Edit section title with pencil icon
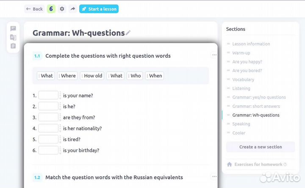This screenshot has width=305, height=188. (128, 33)
